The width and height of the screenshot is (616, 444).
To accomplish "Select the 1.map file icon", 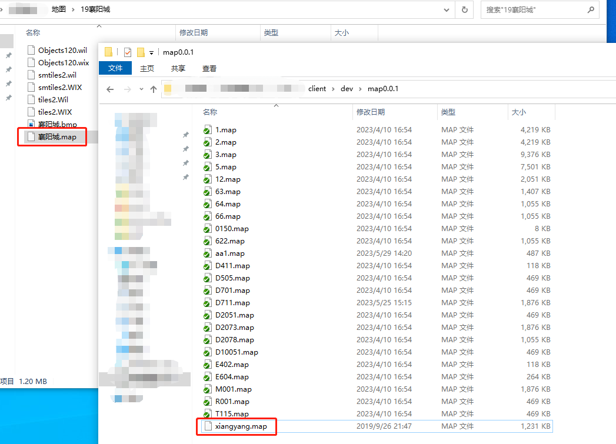I will point(207,130).
